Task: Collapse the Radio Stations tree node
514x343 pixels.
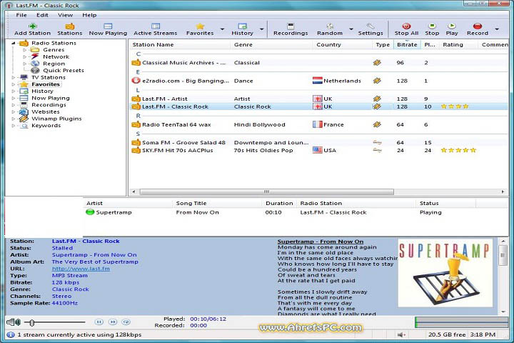Action: point(13,43)
